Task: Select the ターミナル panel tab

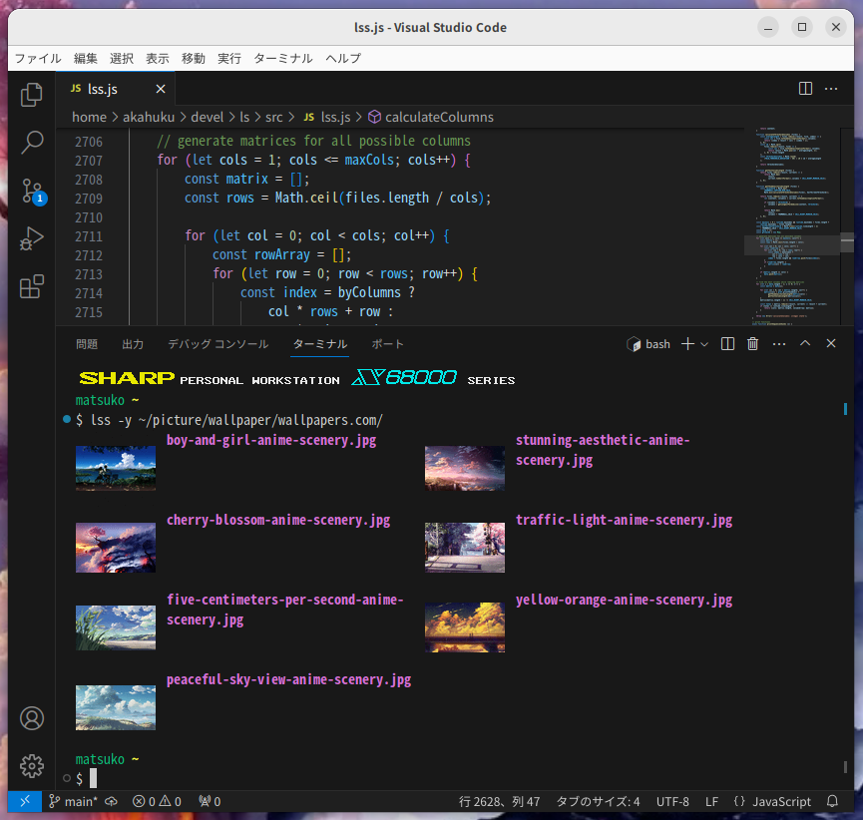Action: click(x=320, y=344)
